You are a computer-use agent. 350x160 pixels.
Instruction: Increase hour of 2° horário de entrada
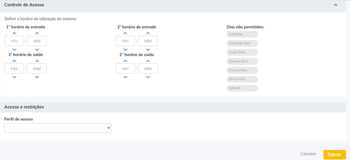click(x=125, y=33)
